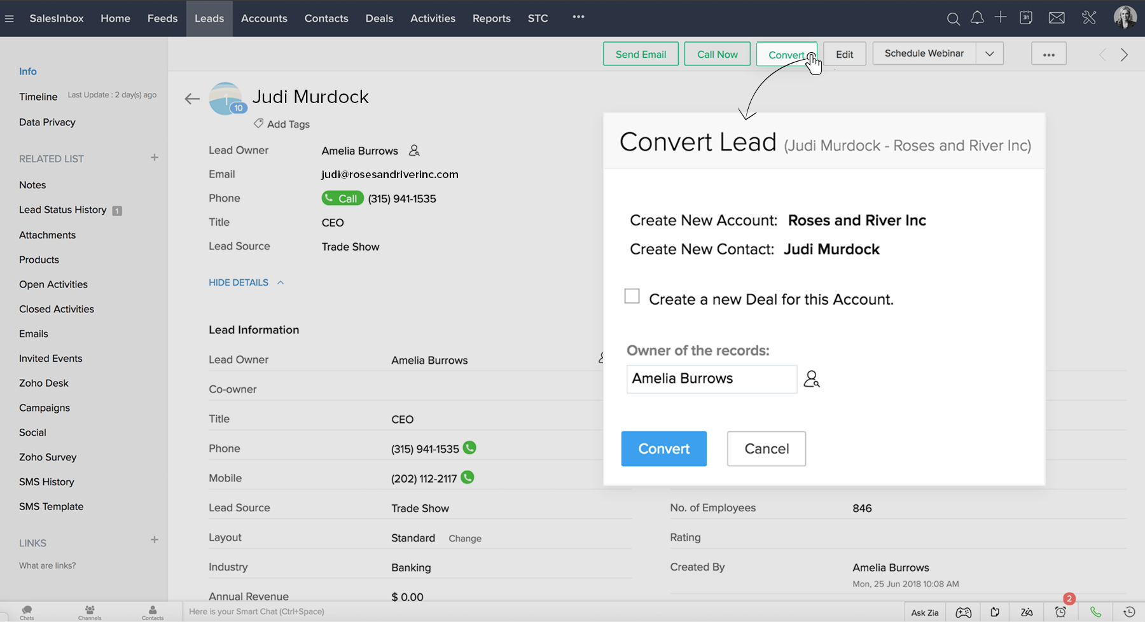Open the hamburger menu icon
Viewport: 1145px width, 622px height.
pyautogui.click(x=9, y=18)
